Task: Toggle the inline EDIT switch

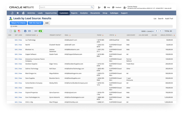Action: click(41, 31)
